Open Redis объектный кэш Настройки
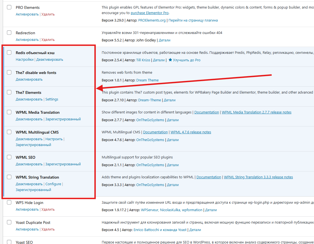Viewport: 314px width, 244px height. [x=24, y=59]
